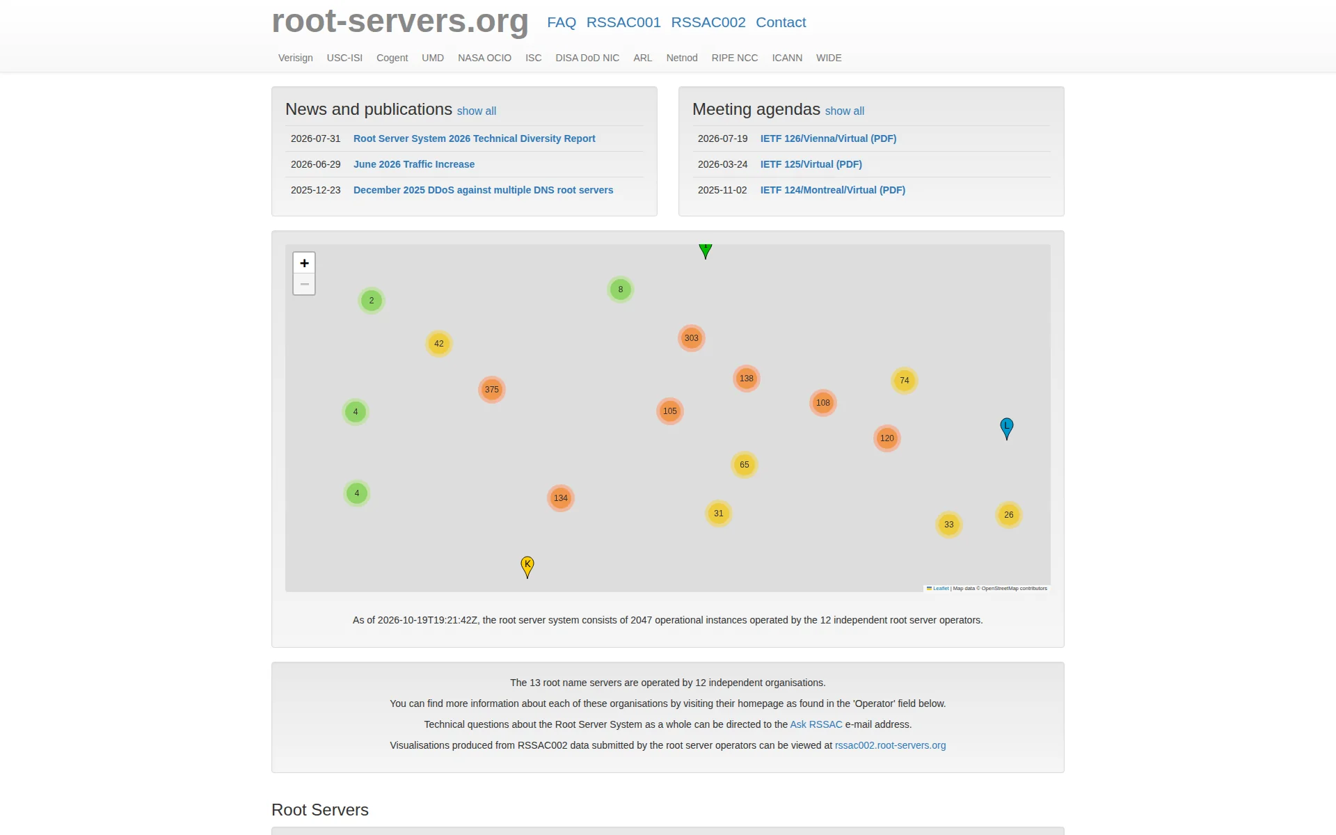Select RIPE NCC operator link

coord(735,58)
